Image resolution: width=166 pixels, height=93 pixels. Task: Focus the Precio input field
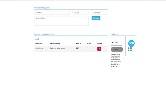pos(81,13)
